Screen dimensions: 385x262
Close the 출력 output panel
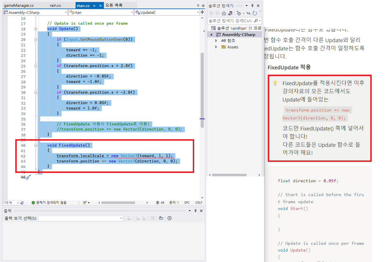click(x=201, y=211)
